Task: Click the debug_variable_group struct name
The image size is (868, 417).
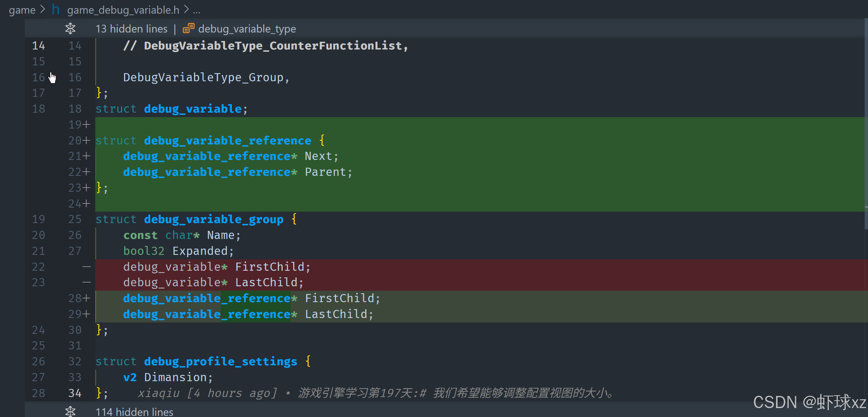Action: (213, 219)
